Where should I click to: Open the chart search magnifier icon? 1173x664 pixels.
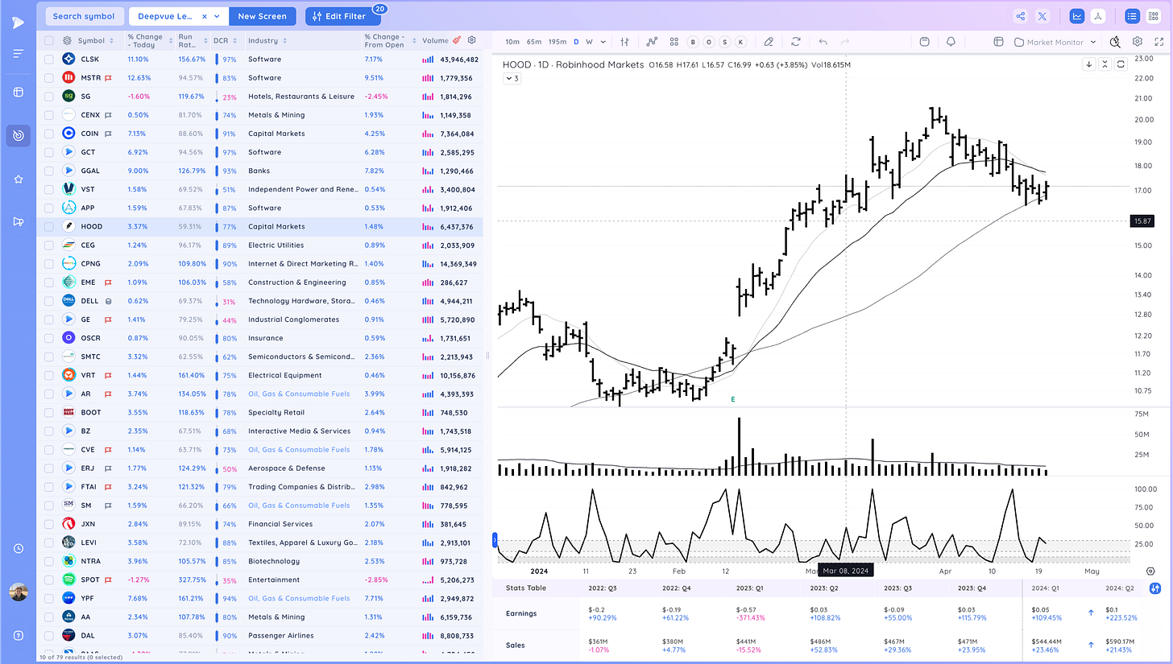1115,42
